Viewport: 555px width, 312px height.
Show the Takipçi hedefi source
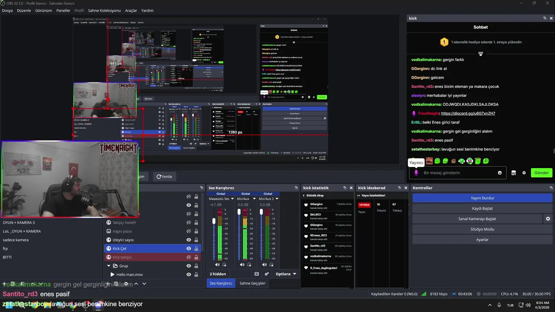coord(189,222)
